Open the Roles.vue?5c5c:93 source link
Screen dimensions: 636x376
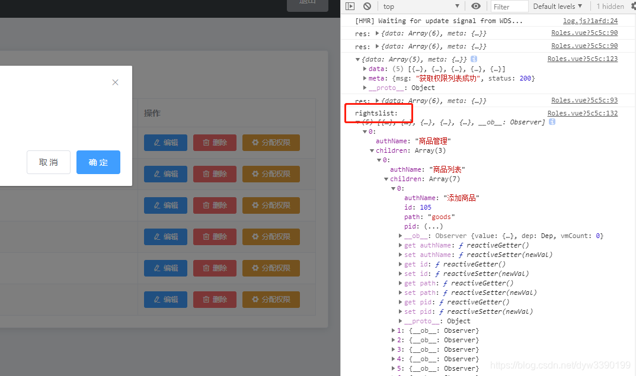pyautogui.click(x=584, y=100)
